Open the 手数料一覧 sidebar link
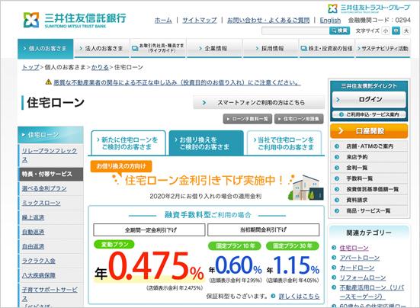The height and width of the screenshot is (308, 420). point(369,178)
